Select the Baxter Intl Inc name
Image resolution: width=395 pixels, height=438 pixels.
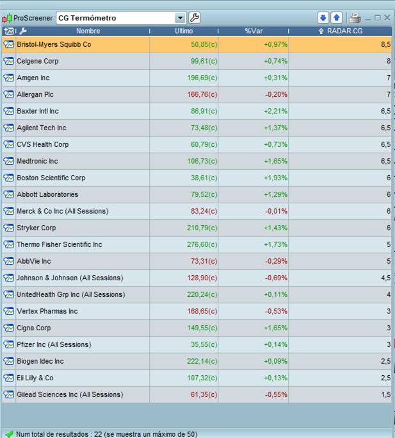click(x=38, y=111)
